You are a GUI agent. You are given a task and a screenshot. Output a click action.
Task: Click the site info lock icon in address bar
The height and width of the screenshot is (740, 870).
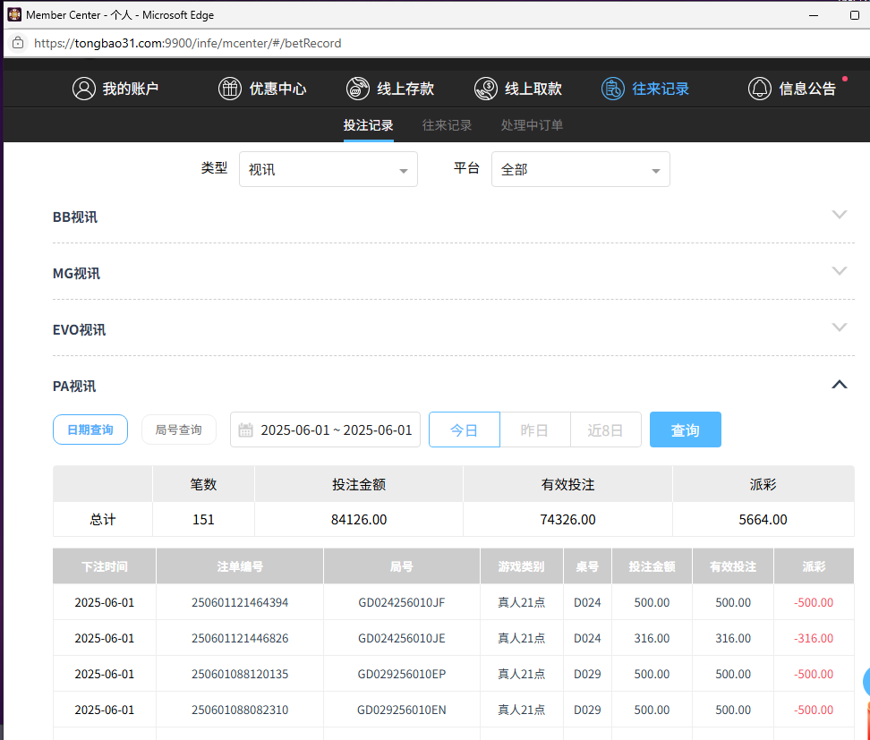[17, 43]
